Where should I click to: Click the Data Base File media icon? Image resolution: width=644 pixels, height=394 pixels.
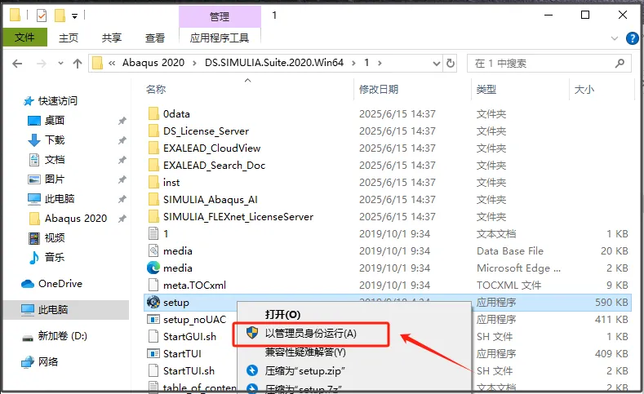click(x=153, y=250)
